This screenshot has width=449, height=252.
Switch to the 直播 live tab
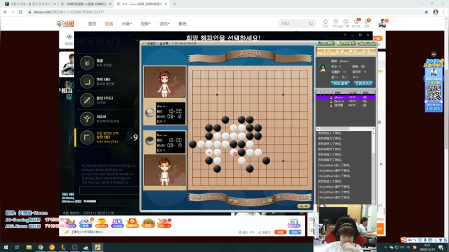pos(109,24)
